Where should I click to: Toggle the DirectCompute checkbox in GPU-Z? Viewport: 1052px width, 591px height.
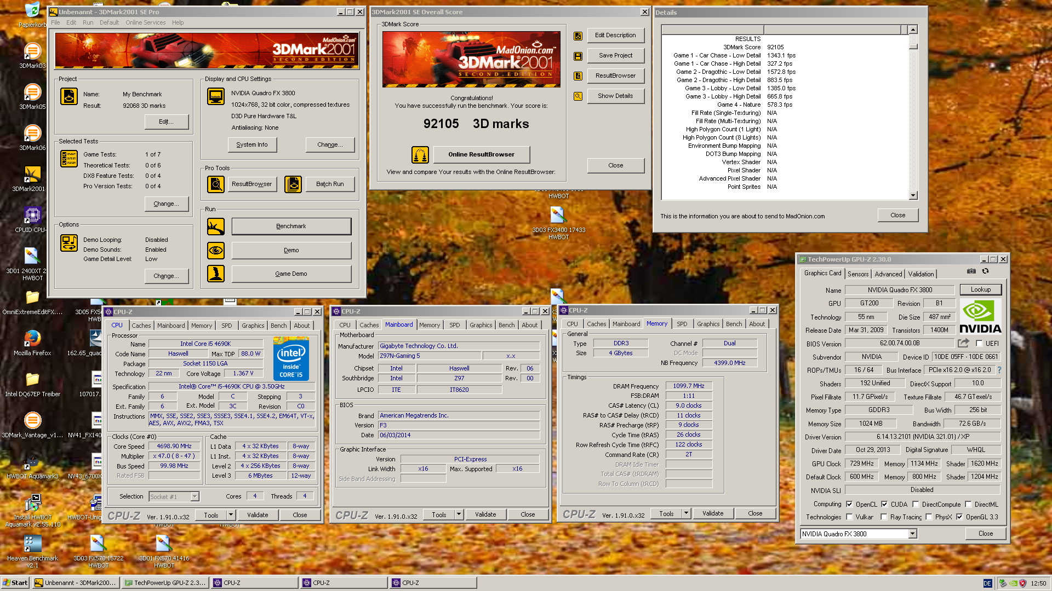[x=916, y=505]
